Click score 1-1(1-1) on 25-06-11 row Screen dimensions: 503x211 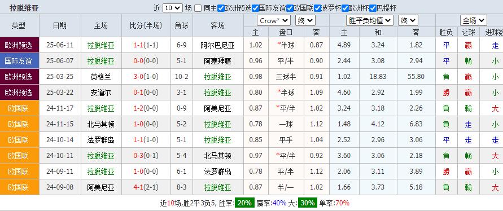pos(146,45)
